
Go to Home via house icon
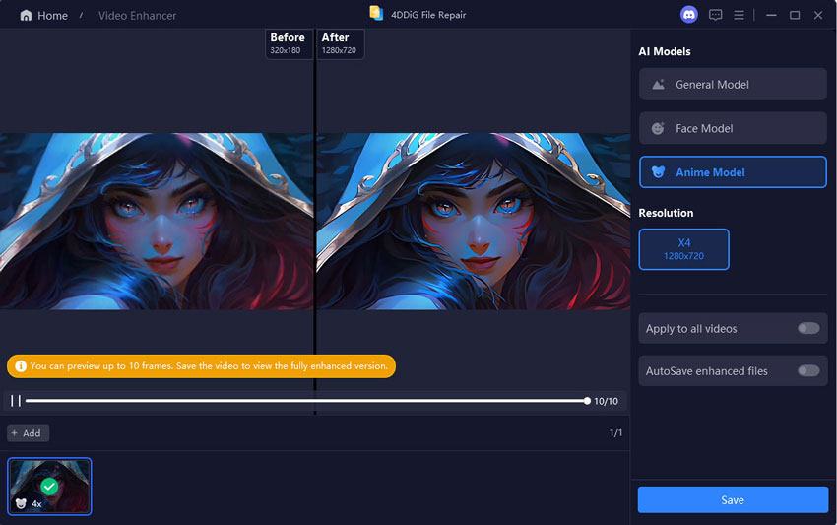[26, 16]
